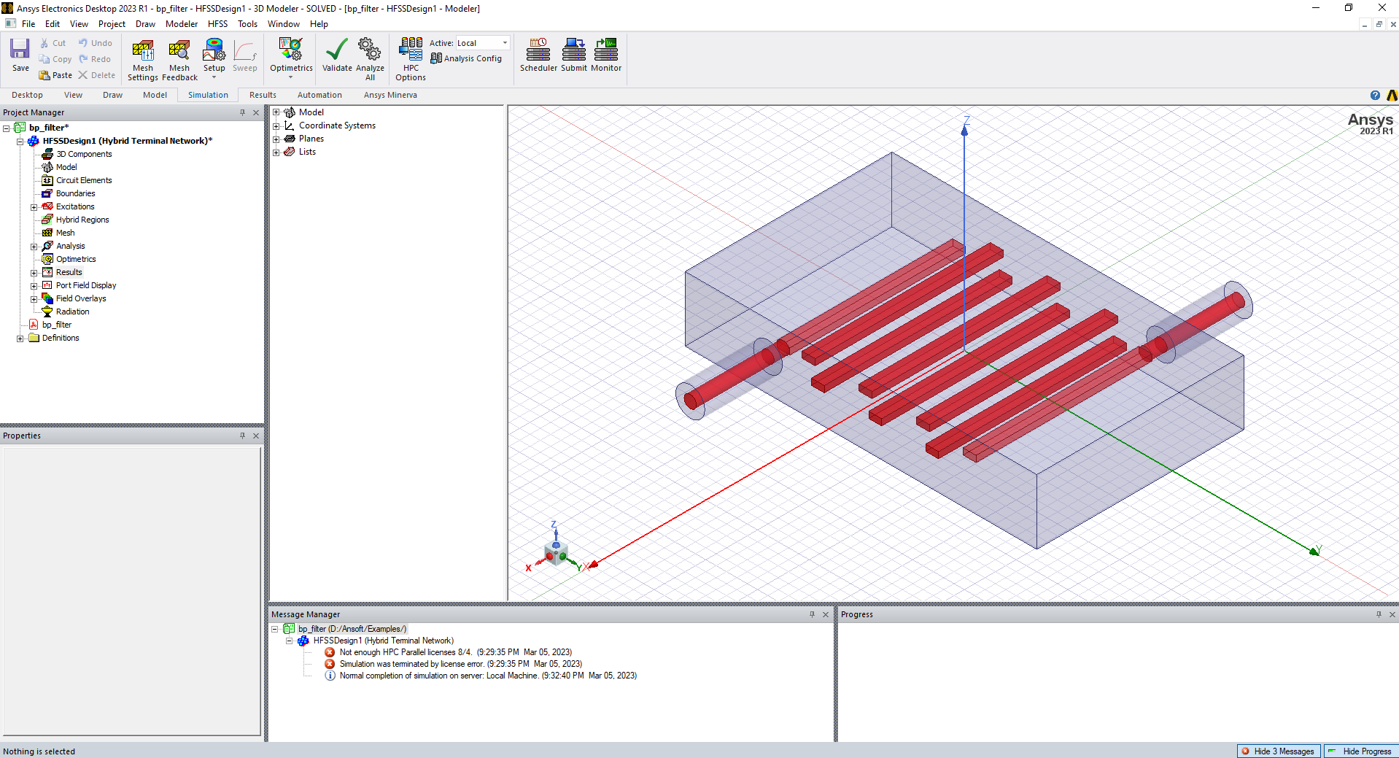The height and width of the screenshot is (758, 1399).
Task: Switch to the Results ribbon tab
Action: pyautogui.click(x=263, y=95)
